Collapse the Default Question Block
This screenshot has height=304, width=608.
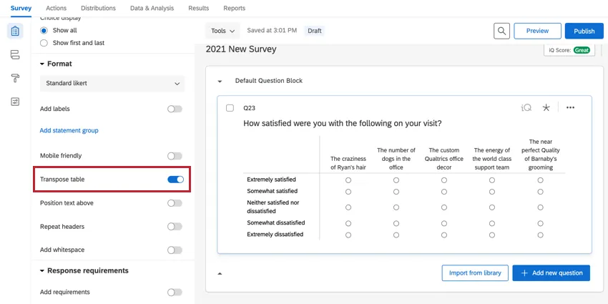220,82
